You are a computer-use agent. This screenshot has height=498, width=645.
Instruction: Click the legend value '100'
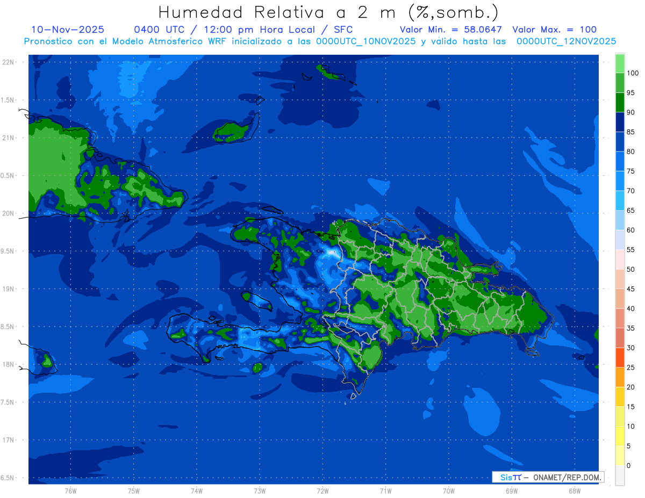(x=633, y=73)
